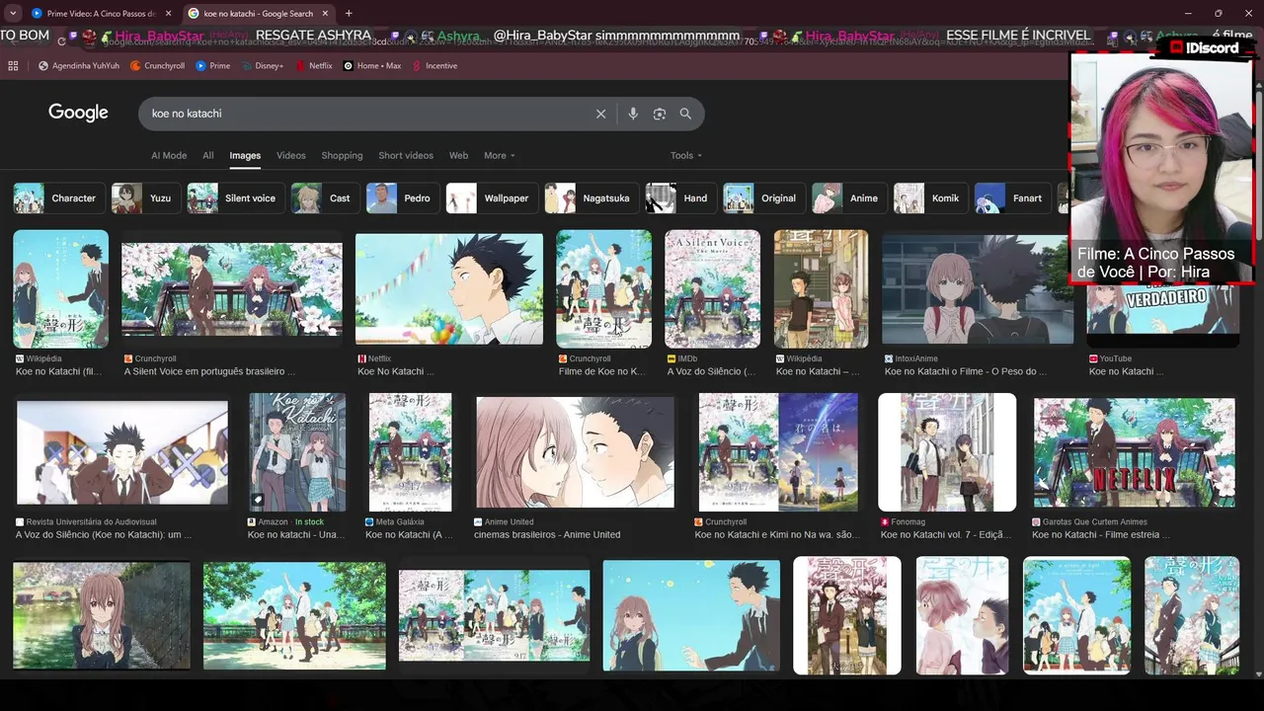Start voice search with the microphone icon
This screenshot has width=1264, height=711.
pyautogui.click(x=633, y=114)
